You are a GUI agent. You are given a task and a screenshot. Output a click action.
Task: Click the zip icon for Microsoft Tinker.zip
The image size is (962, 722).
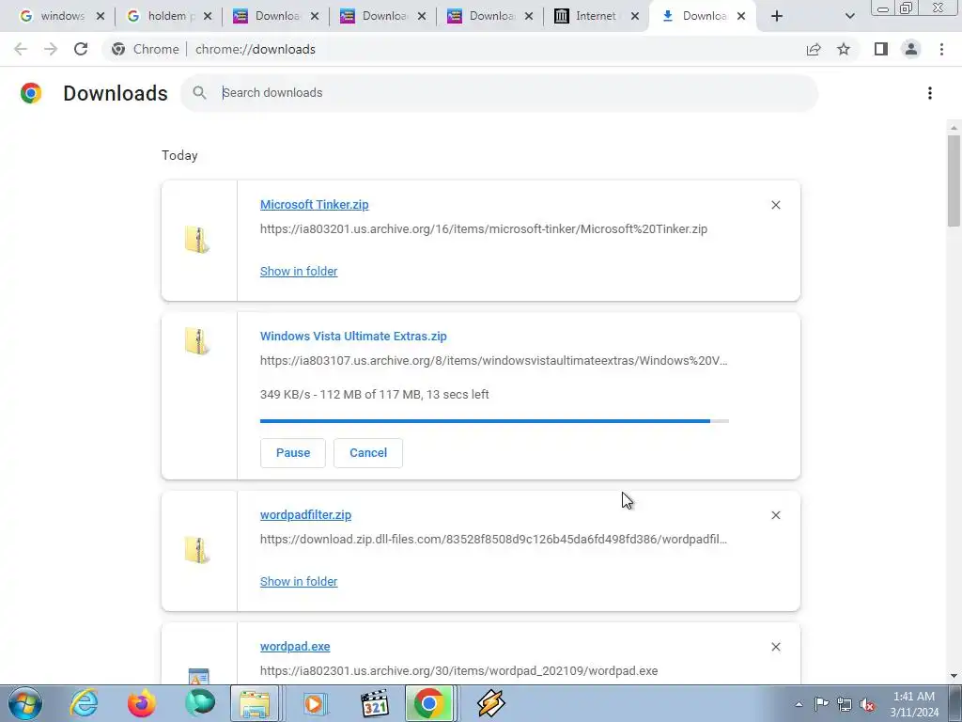(x=197, y=240)
